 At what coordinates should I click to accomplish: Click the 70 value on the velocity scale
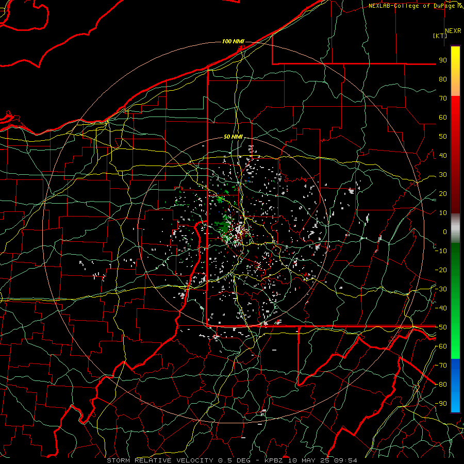click(x=443, y=98)
